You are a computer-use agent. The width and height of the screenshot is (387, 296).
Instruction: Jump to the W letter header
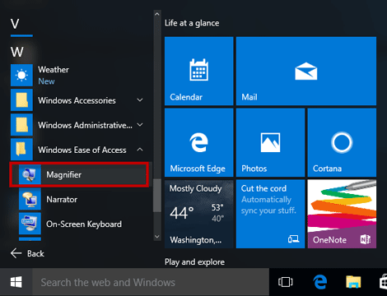point(17,52)
